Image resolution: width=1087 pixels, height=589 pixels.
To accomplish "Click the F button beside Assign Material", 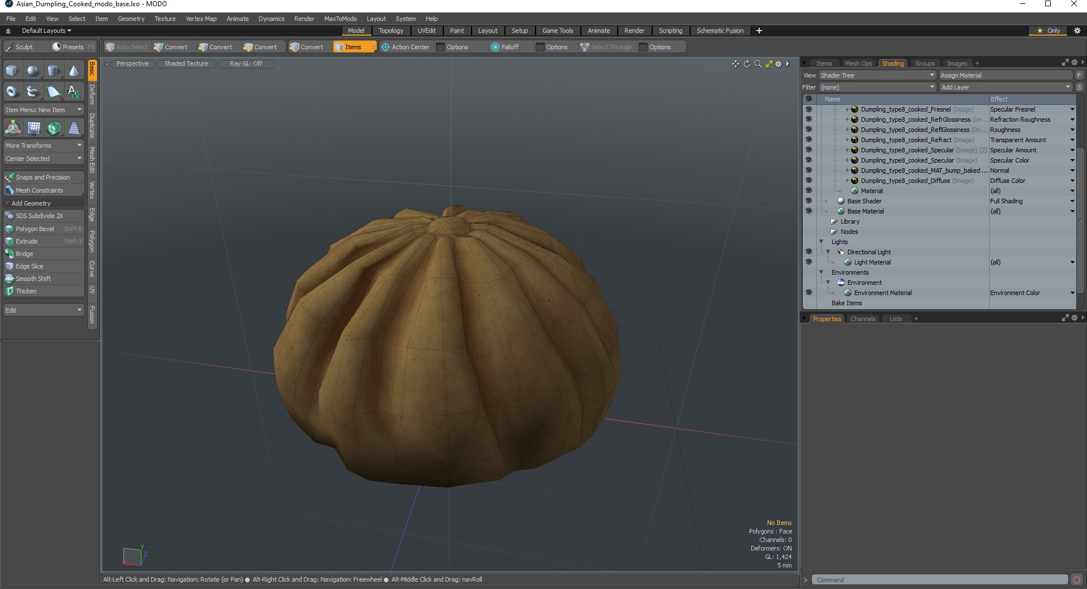I will click(1079, 75).
